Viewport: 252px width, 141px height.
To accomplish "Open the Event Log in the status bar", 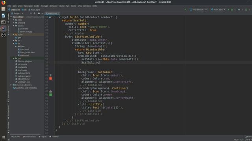I will tap(248, 137).
